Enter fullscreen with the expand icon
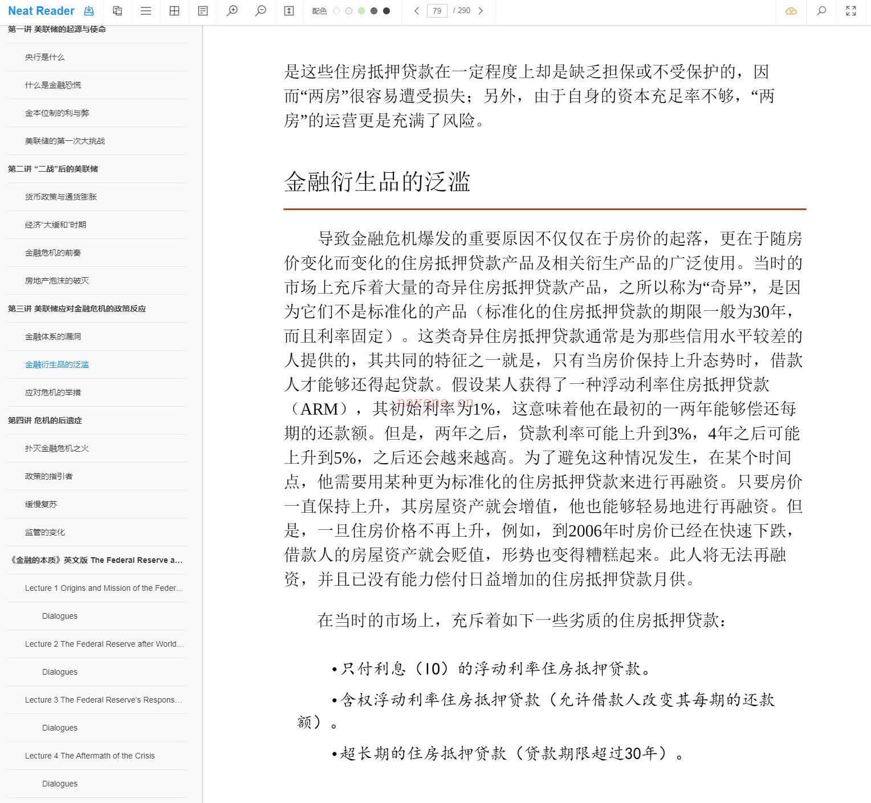Screen dimensions: 871x803 (851, 11)
